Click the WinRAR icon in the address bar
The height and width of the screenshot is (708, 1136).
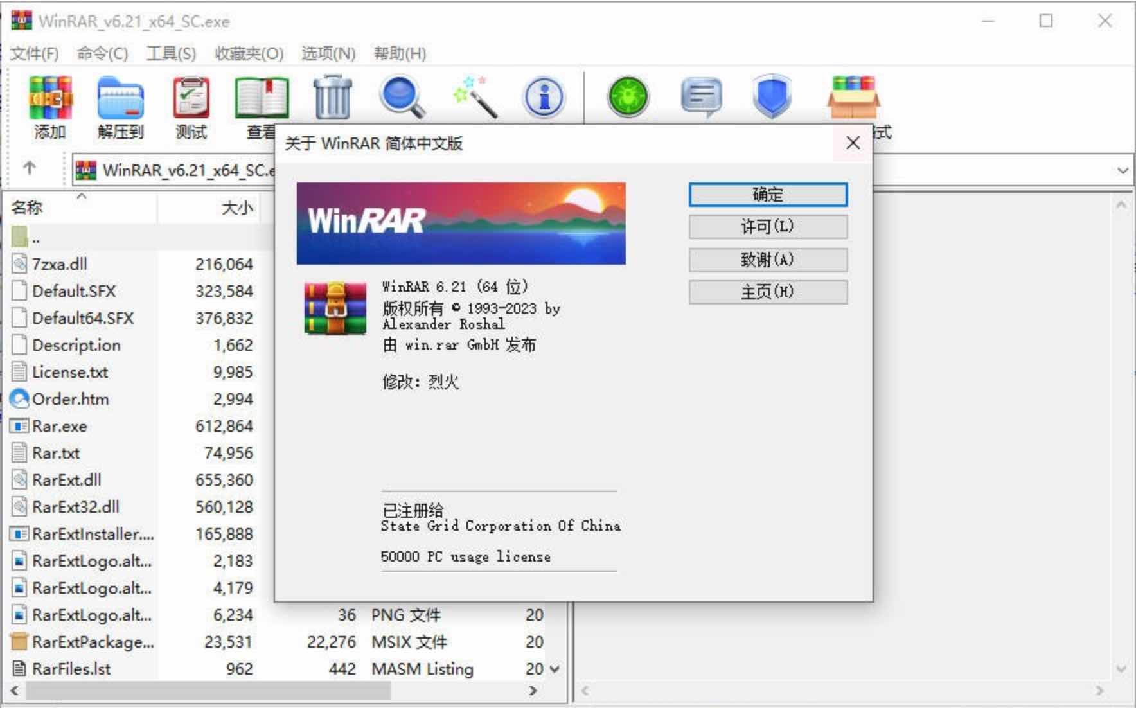pos(86,170)
